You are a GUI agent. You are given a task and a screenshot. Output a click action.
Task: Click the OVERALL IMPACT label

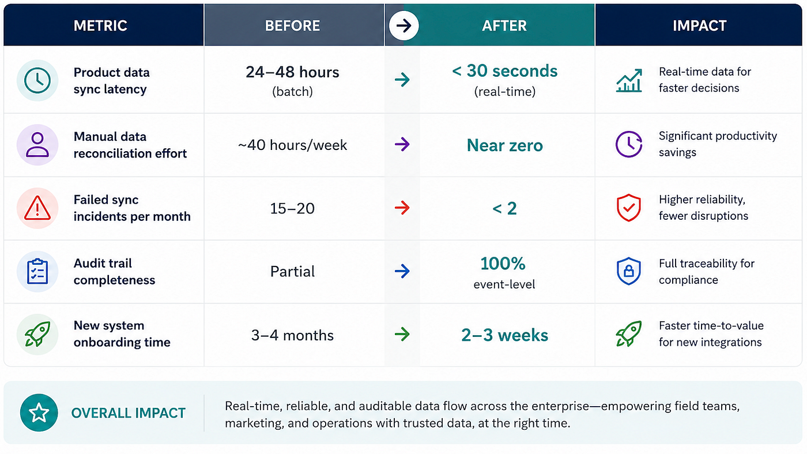(x=129, y=413)
